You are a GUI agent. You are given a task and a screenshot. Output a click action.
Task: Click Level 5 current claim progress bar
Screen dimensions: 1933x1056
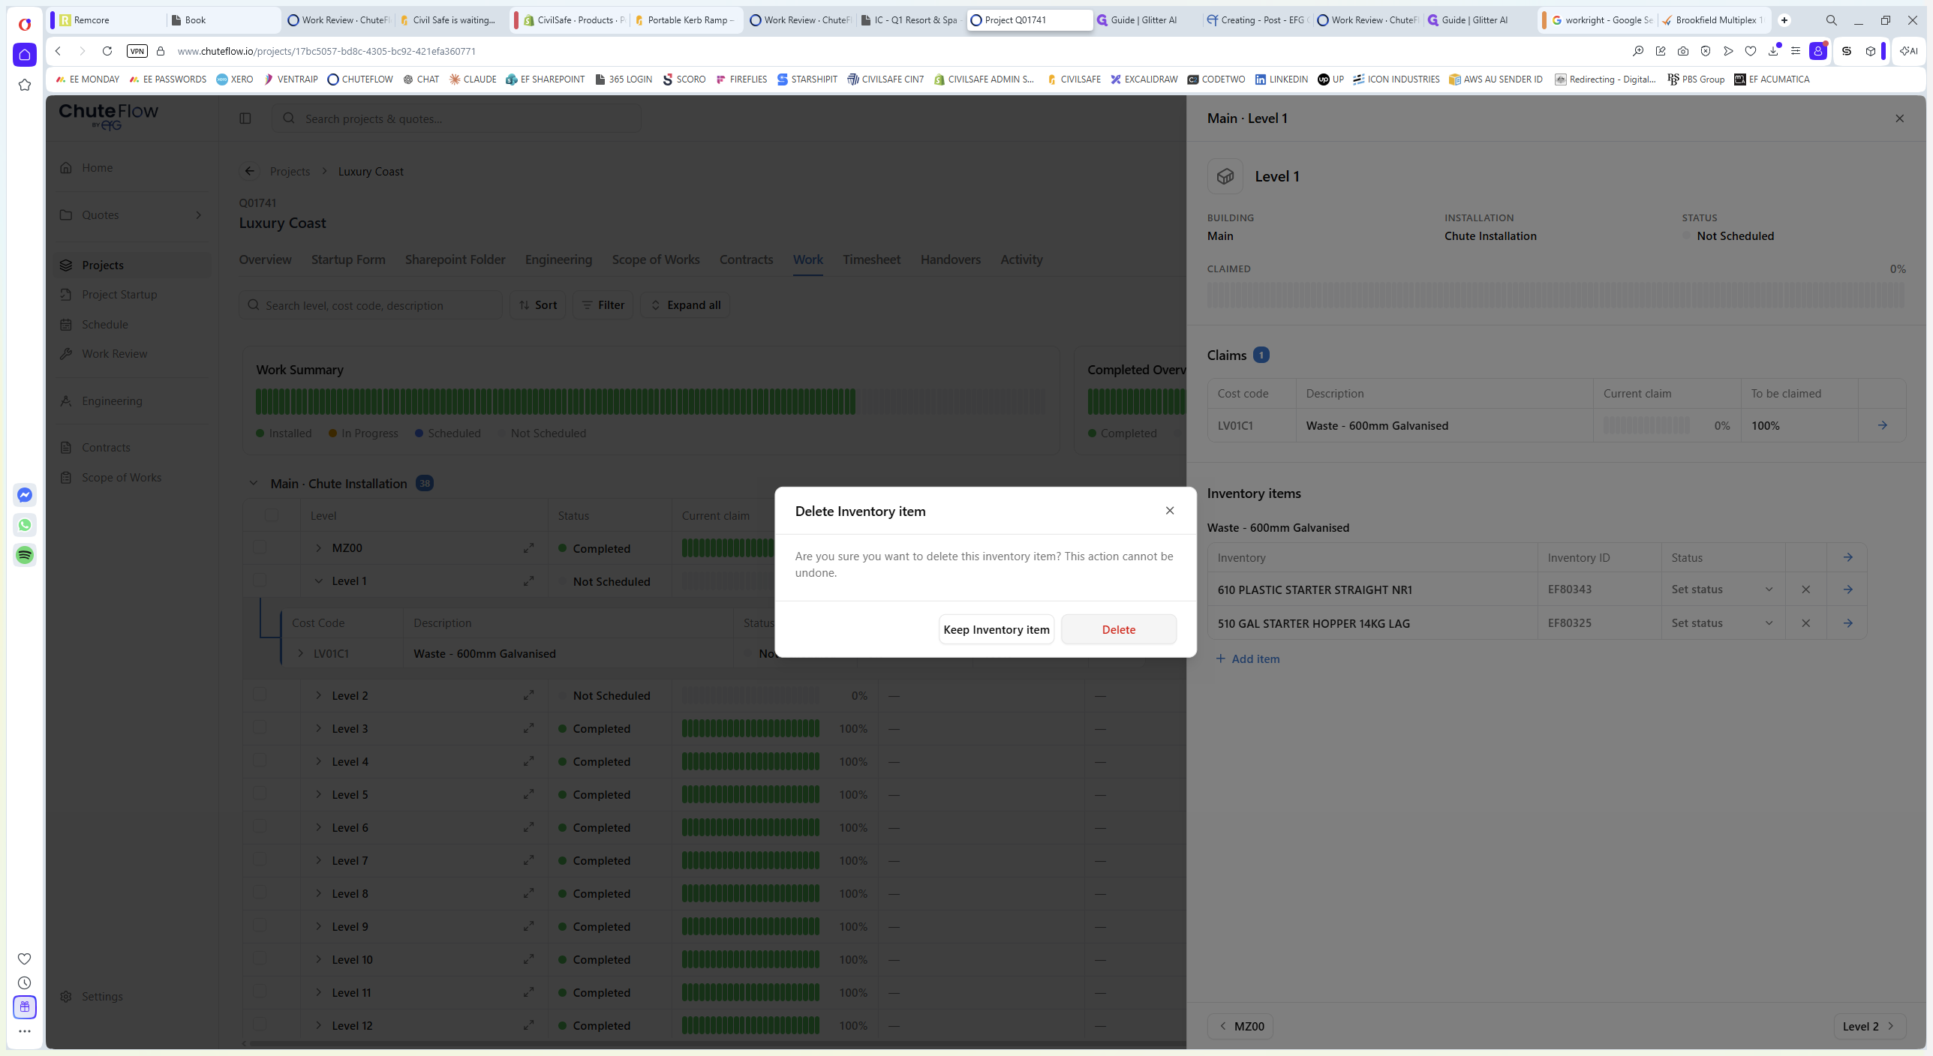(750, 794)
